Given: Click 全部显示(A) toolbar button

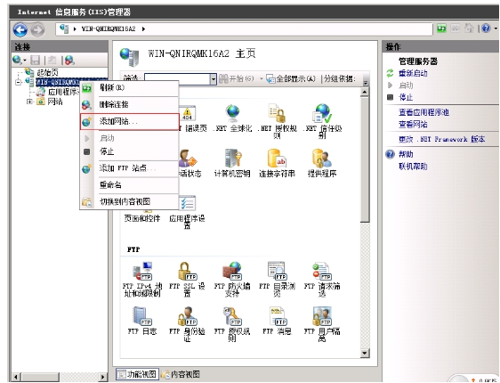Looking at the screenshot, I should [x=291, y=79].
